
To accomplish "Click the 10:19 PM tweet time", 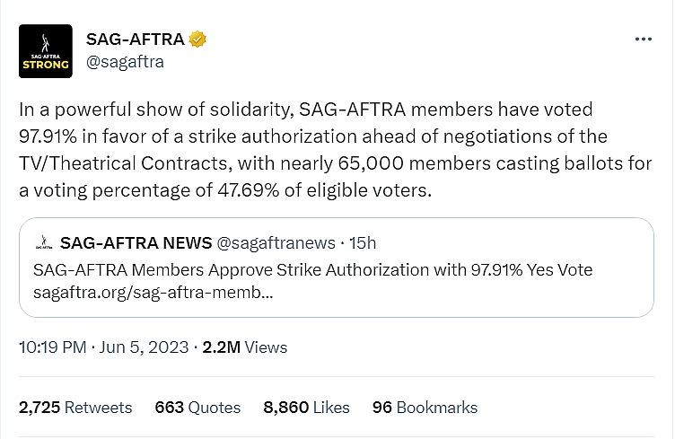I will [x=50, y=347].
